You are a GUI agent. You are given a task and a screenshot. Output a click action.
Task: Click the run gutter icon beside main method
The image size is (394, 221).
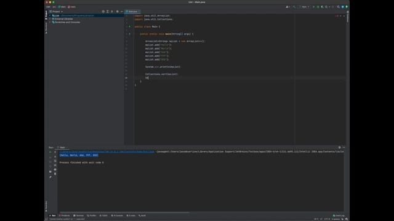click(130, 34)
